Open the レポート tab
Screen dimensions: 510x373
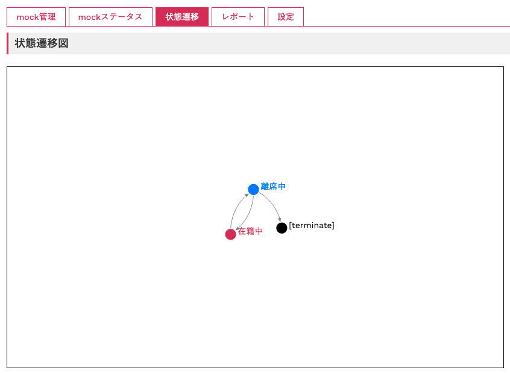point(238,16)
